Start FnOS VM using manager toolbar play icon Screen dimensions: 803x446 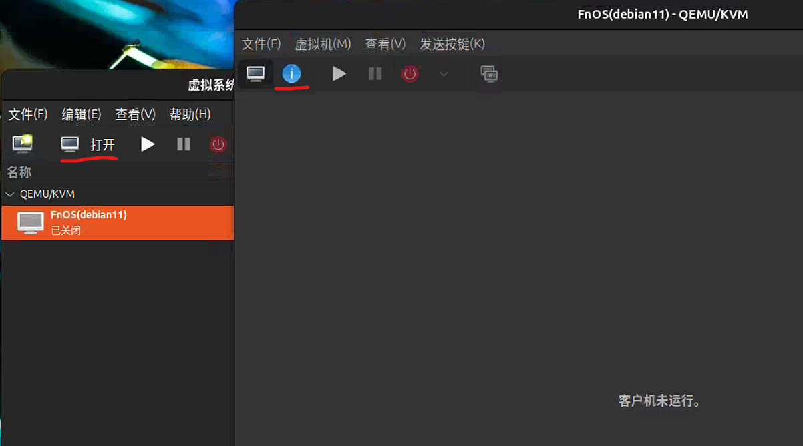coord(148,144)
